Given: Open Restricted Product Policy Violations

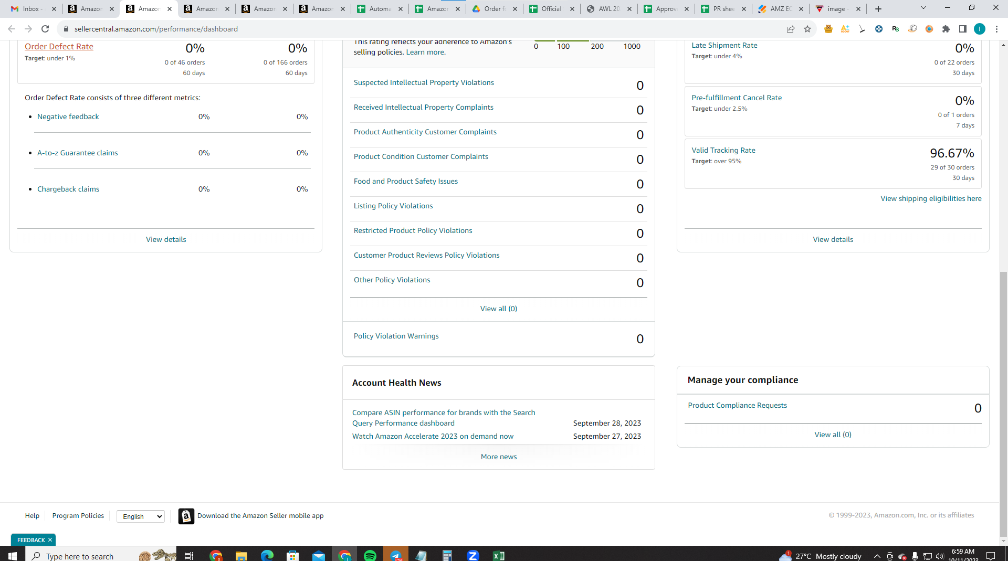Looking at the screenshot, I should pos(413,230).
